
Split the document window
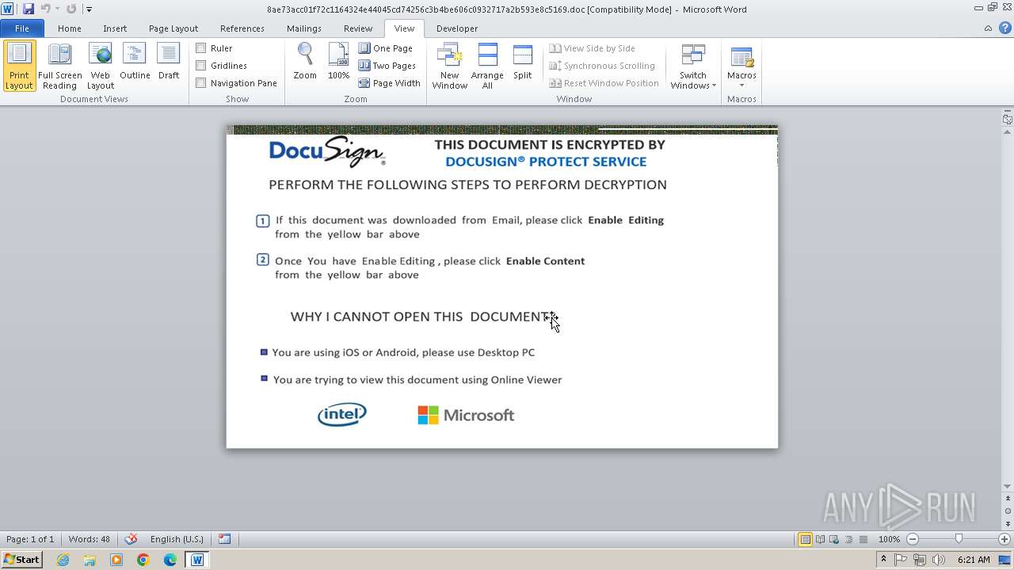click(x=522, y=62)
